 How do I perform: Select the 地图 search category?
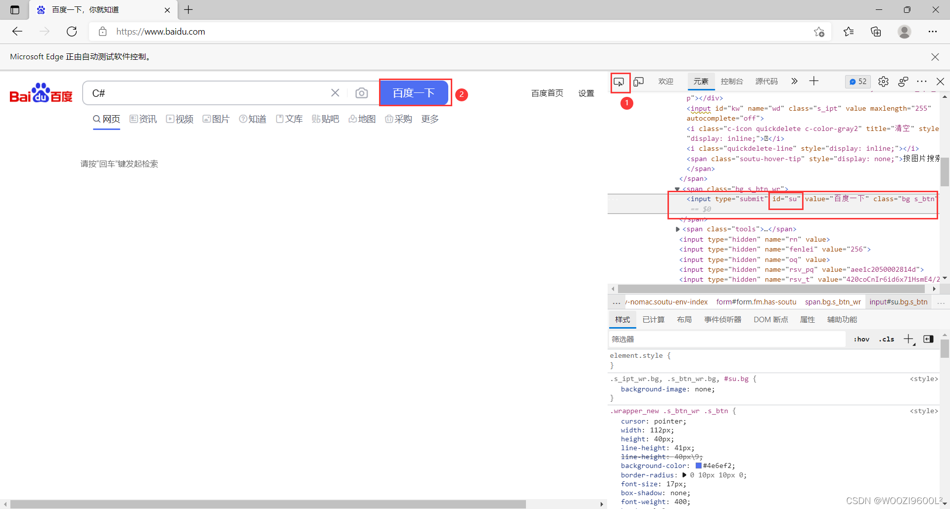click(x=362, y=119)
